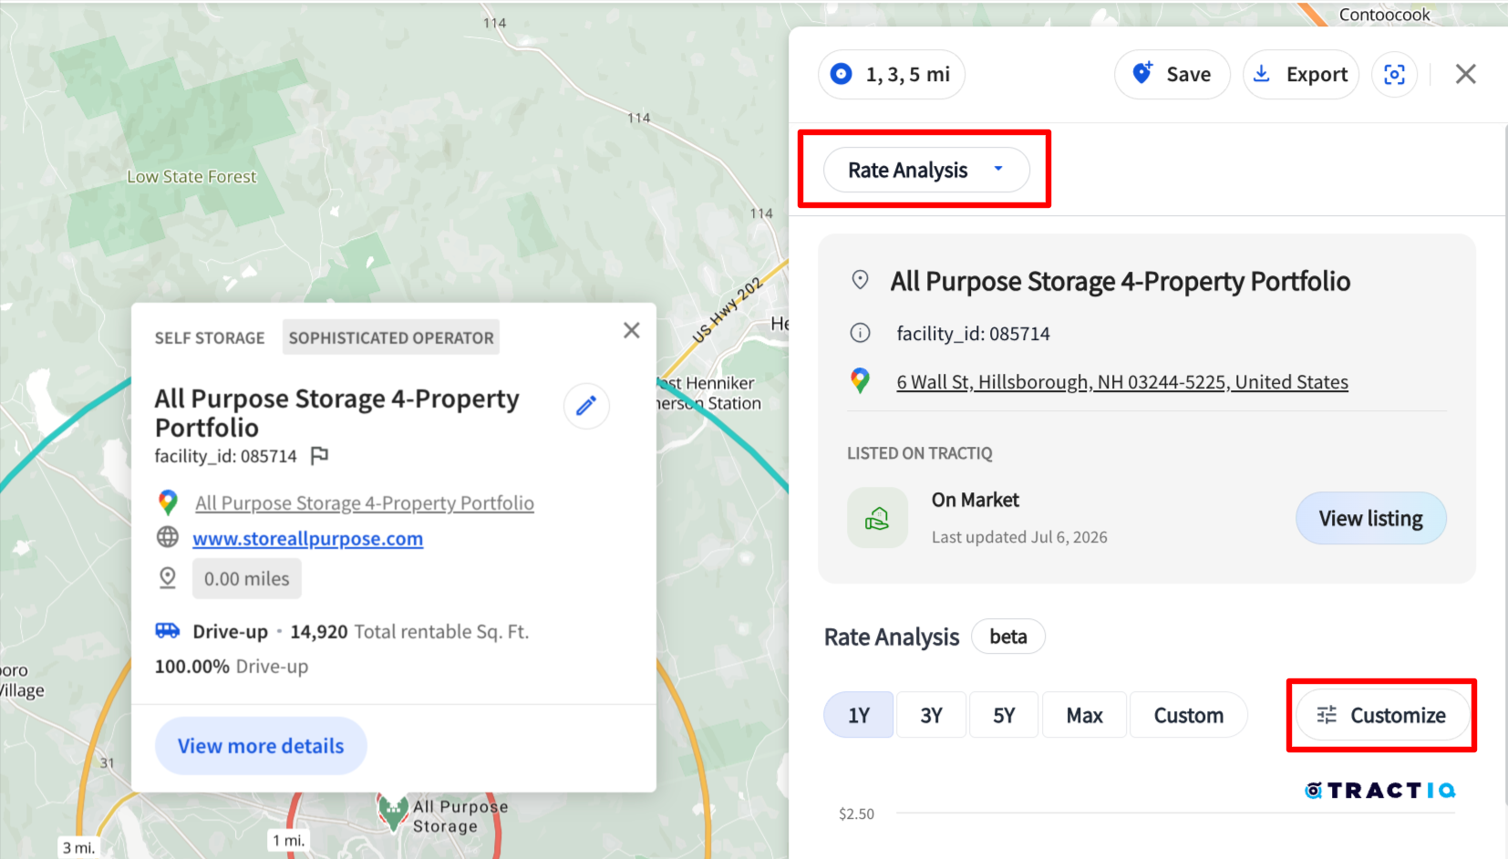Click the info icon beside facility_id

click(860, 333)
